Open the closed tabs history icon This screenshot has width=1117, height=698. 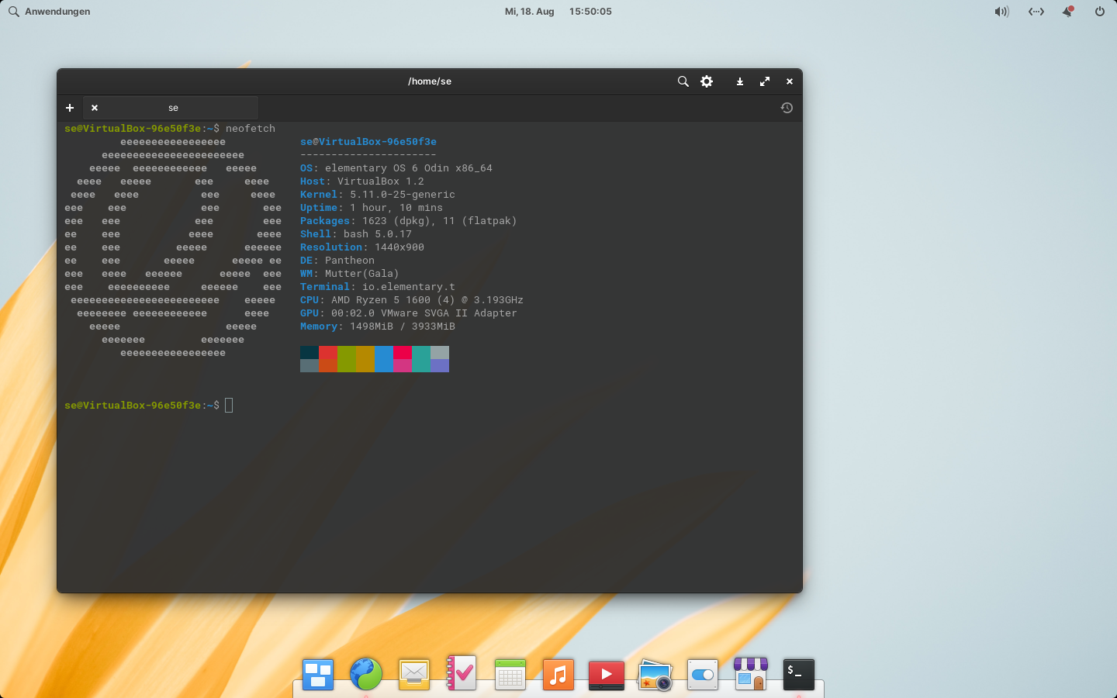coord(787,108)
